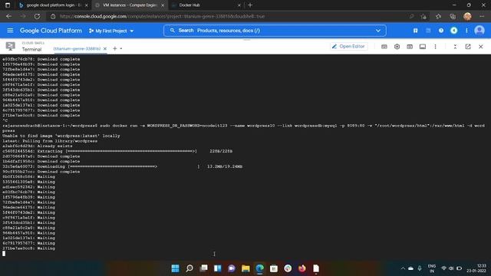Reload the current page
This screenshot has width=491, height=276.
(37, 16)
